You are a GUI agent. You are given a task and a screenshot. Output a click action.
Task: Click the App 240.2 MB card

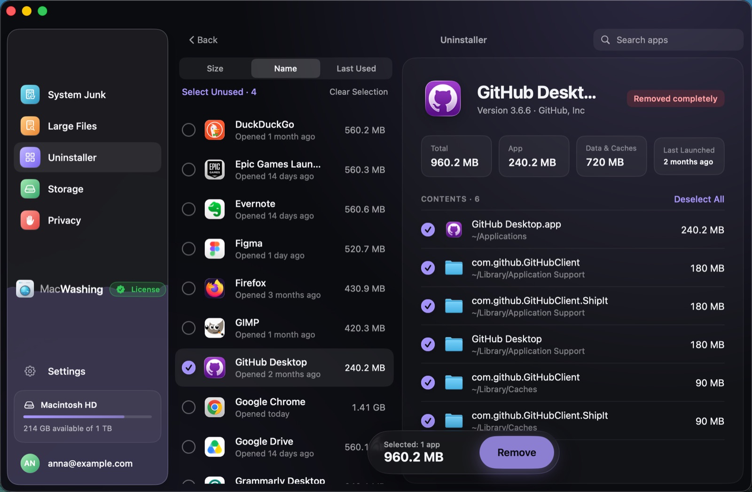pos(534,156)
